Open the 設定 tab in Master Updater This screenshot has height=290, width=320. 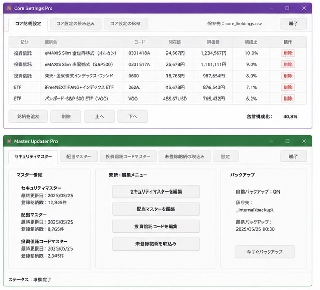point(226,157)
